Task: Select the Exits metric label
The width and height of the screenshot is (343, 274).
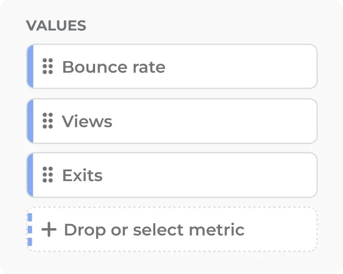Action: (82, 175)
